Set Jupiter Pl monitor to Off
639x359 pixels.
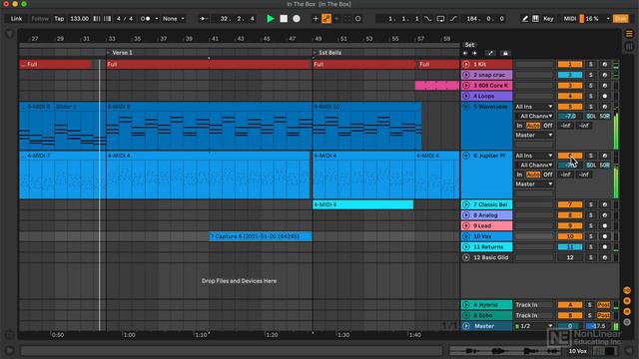click(x=548, y=175)
